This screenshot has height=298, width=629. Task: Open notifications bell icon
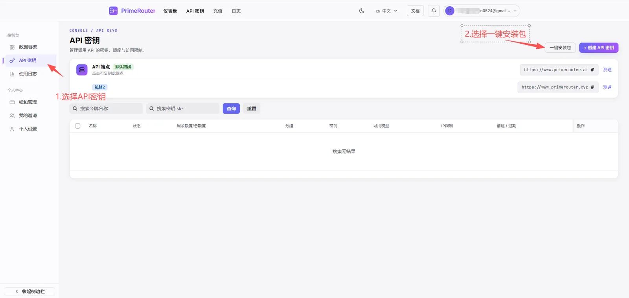[x=434, y=11]
